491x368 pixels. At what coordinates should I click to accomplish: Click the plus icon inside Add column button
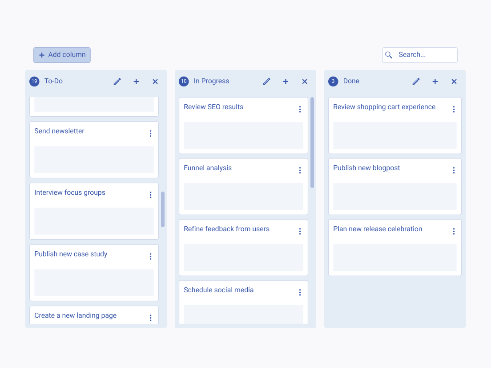tap(42, 55)
